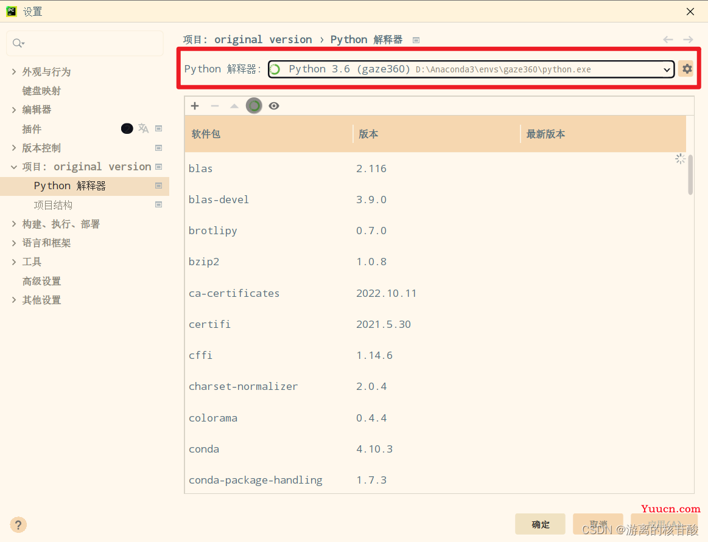Open the 插件 settings page
This screenshot has height=542, width=708.
click(32, 129)
